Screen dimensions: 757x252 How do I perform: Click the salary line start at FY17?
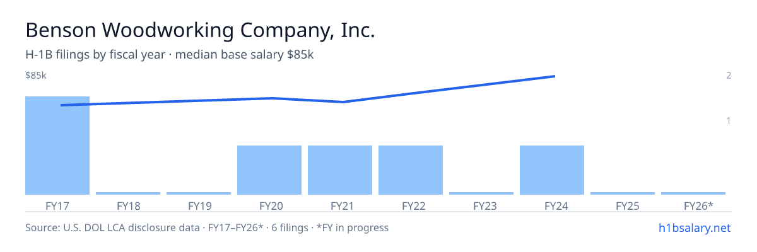[x=62, y=105]
